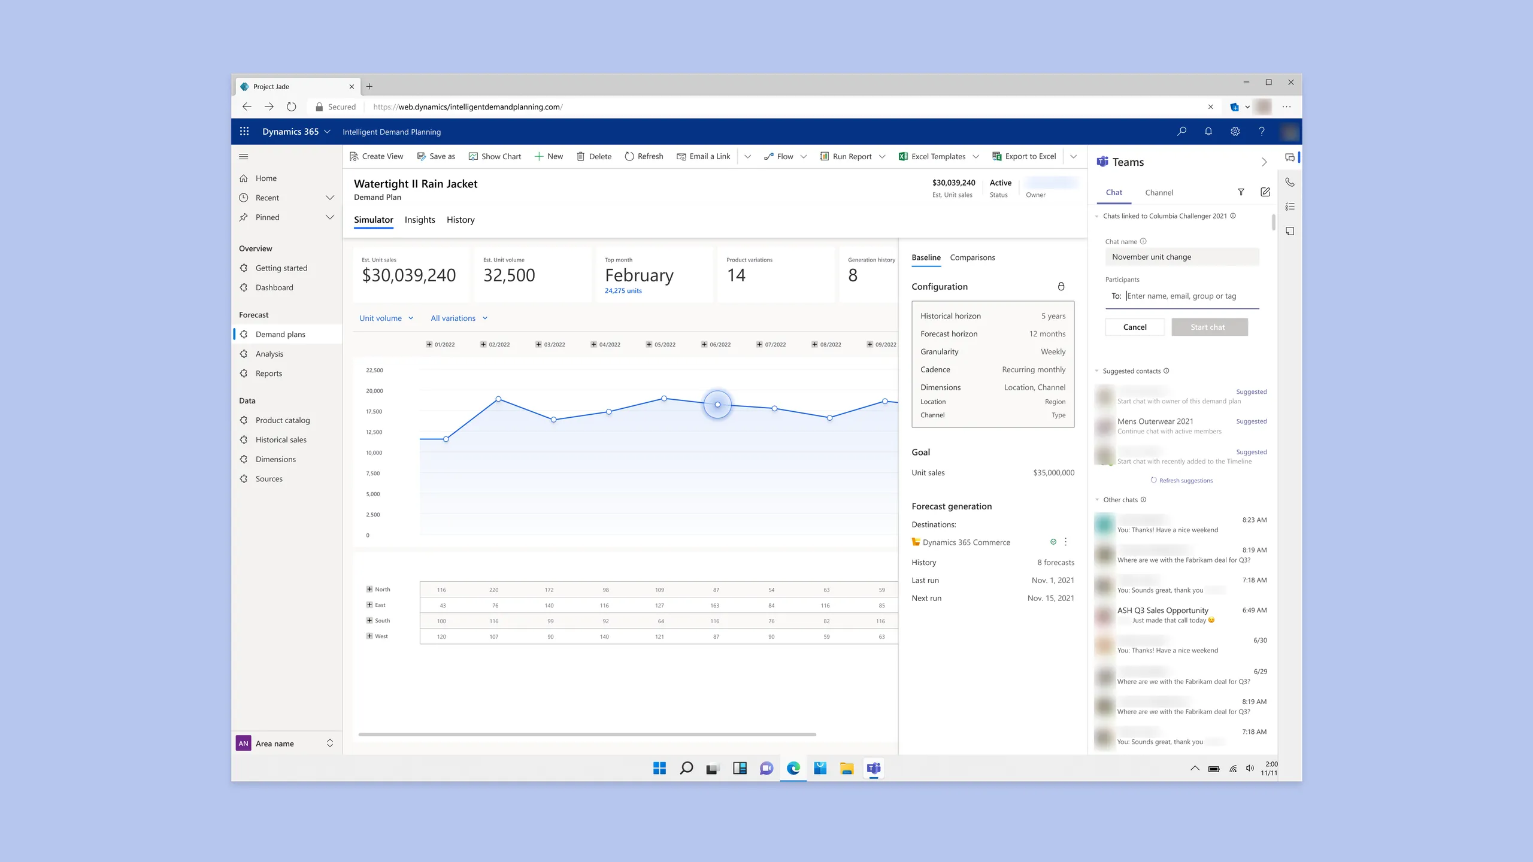Filter Teams chats with the funnel icon

point(1241,192)
